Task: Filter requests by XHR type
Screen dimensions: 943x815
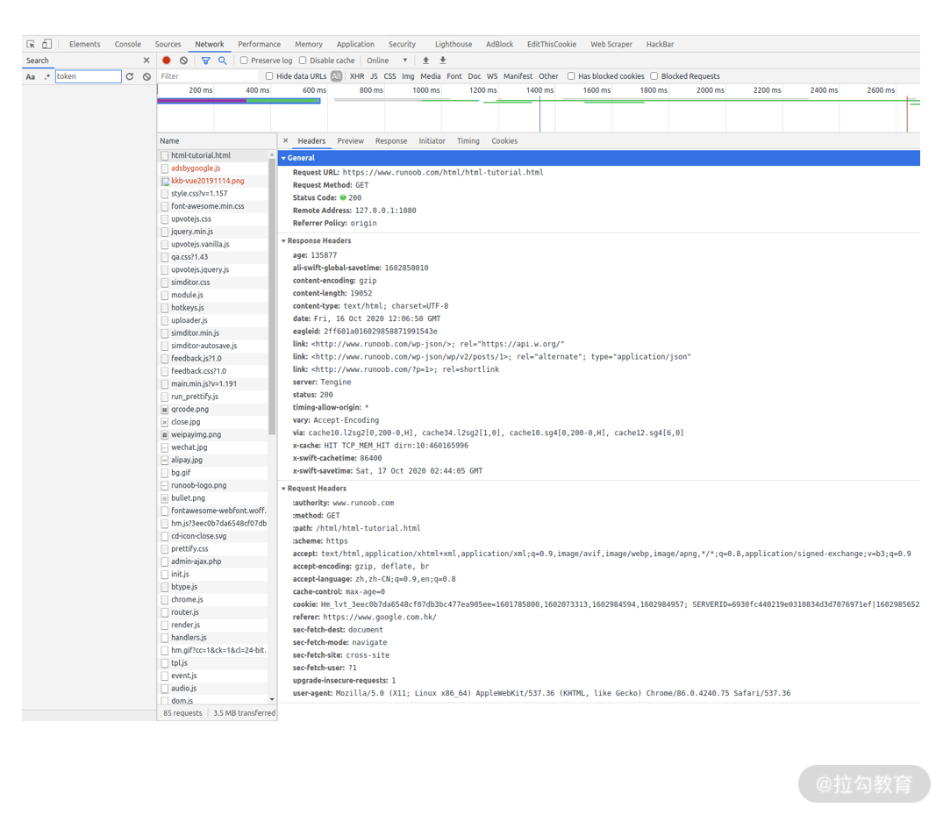Action: [357, 75]
